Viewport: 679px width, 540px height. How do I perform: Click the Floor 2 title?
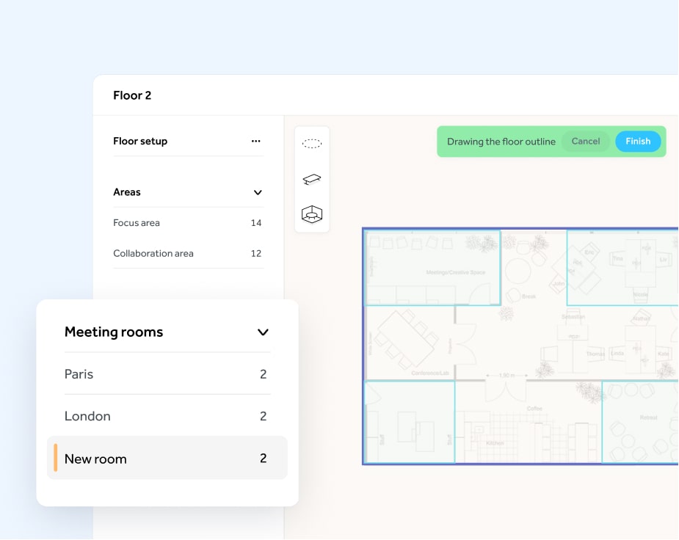(x=132, y=95)
